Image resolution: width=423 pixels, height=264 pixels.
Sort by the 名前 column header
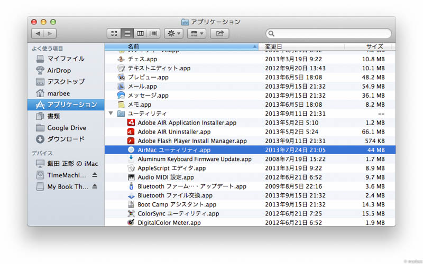pyautogui.click(x=181, y=46)
